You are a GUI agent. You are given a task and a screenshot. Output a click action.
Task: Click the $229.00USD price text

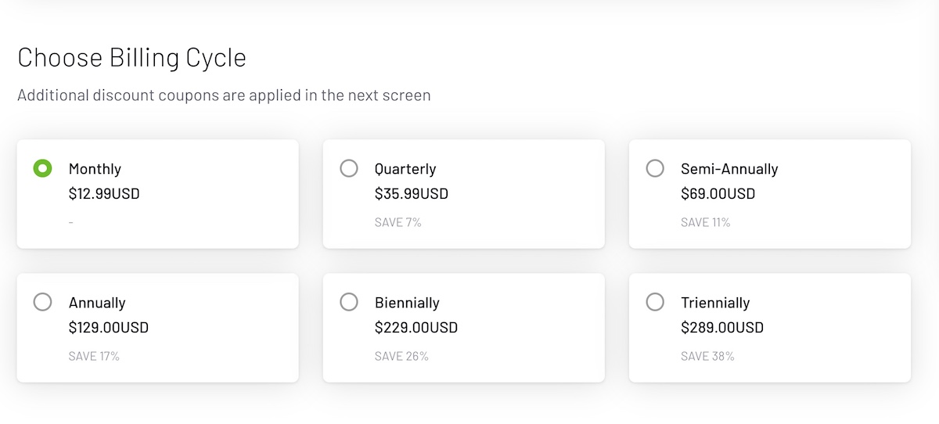416,327
